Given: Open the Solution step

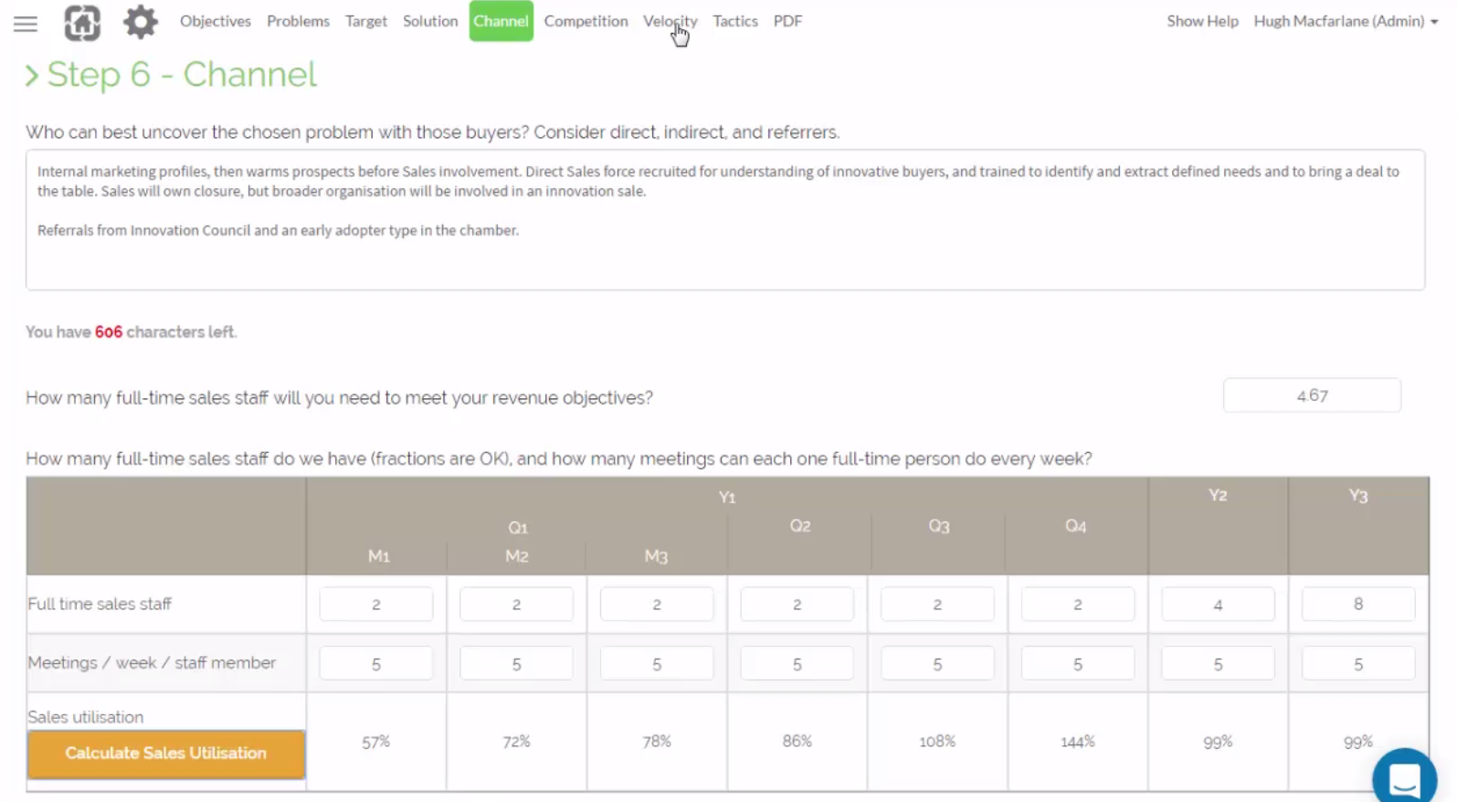Looking at the screenshot, I should point(429,21).
